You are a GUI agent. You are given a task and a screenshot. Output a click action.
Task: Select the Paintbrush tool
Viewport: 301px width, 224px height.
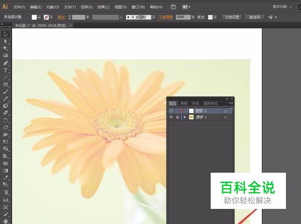(5, 92)
